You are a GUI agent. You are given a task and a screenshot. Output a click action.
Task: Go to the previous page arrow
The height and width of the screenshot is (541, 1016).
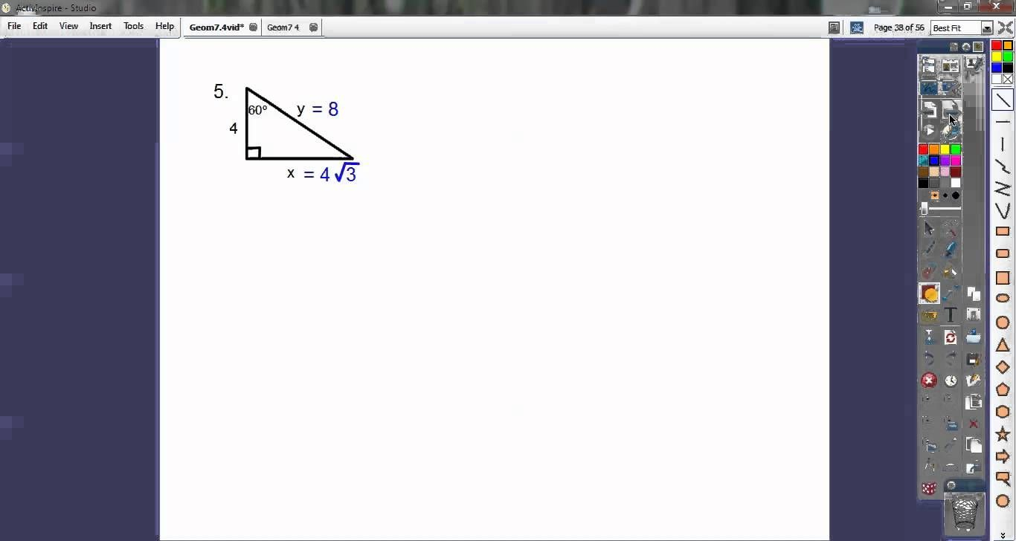pyautogui.click(x=929, y=109)
